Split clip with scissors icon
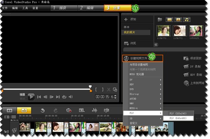The width and height of the screenshot is (210, 139). click(x=109, y=90)
